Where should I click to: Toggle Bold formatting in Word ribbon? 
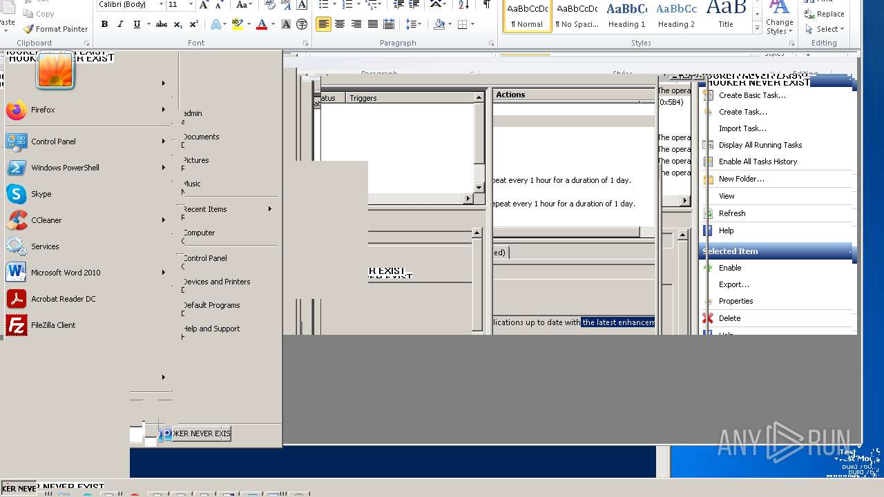(x=104, y=24)
